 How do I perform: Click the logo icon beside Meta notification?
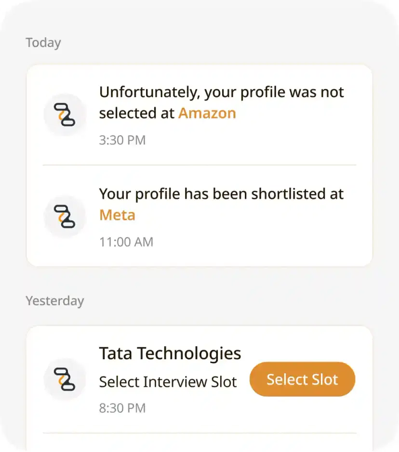(x=65, y=217)
